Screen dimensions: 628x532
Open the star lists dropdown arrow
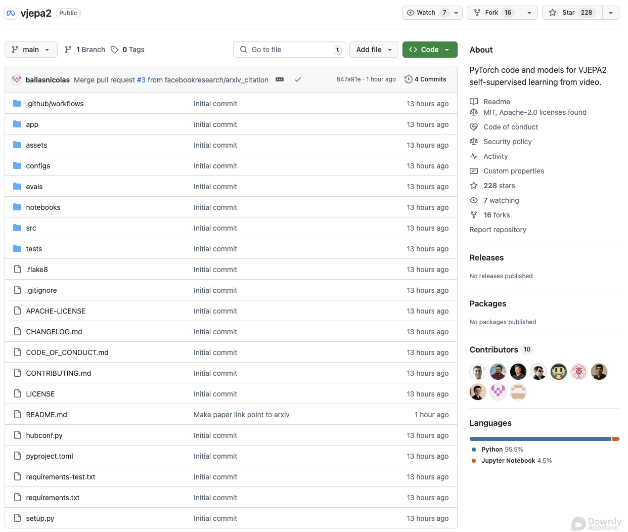pyautogui.click(x=611, y=13)
